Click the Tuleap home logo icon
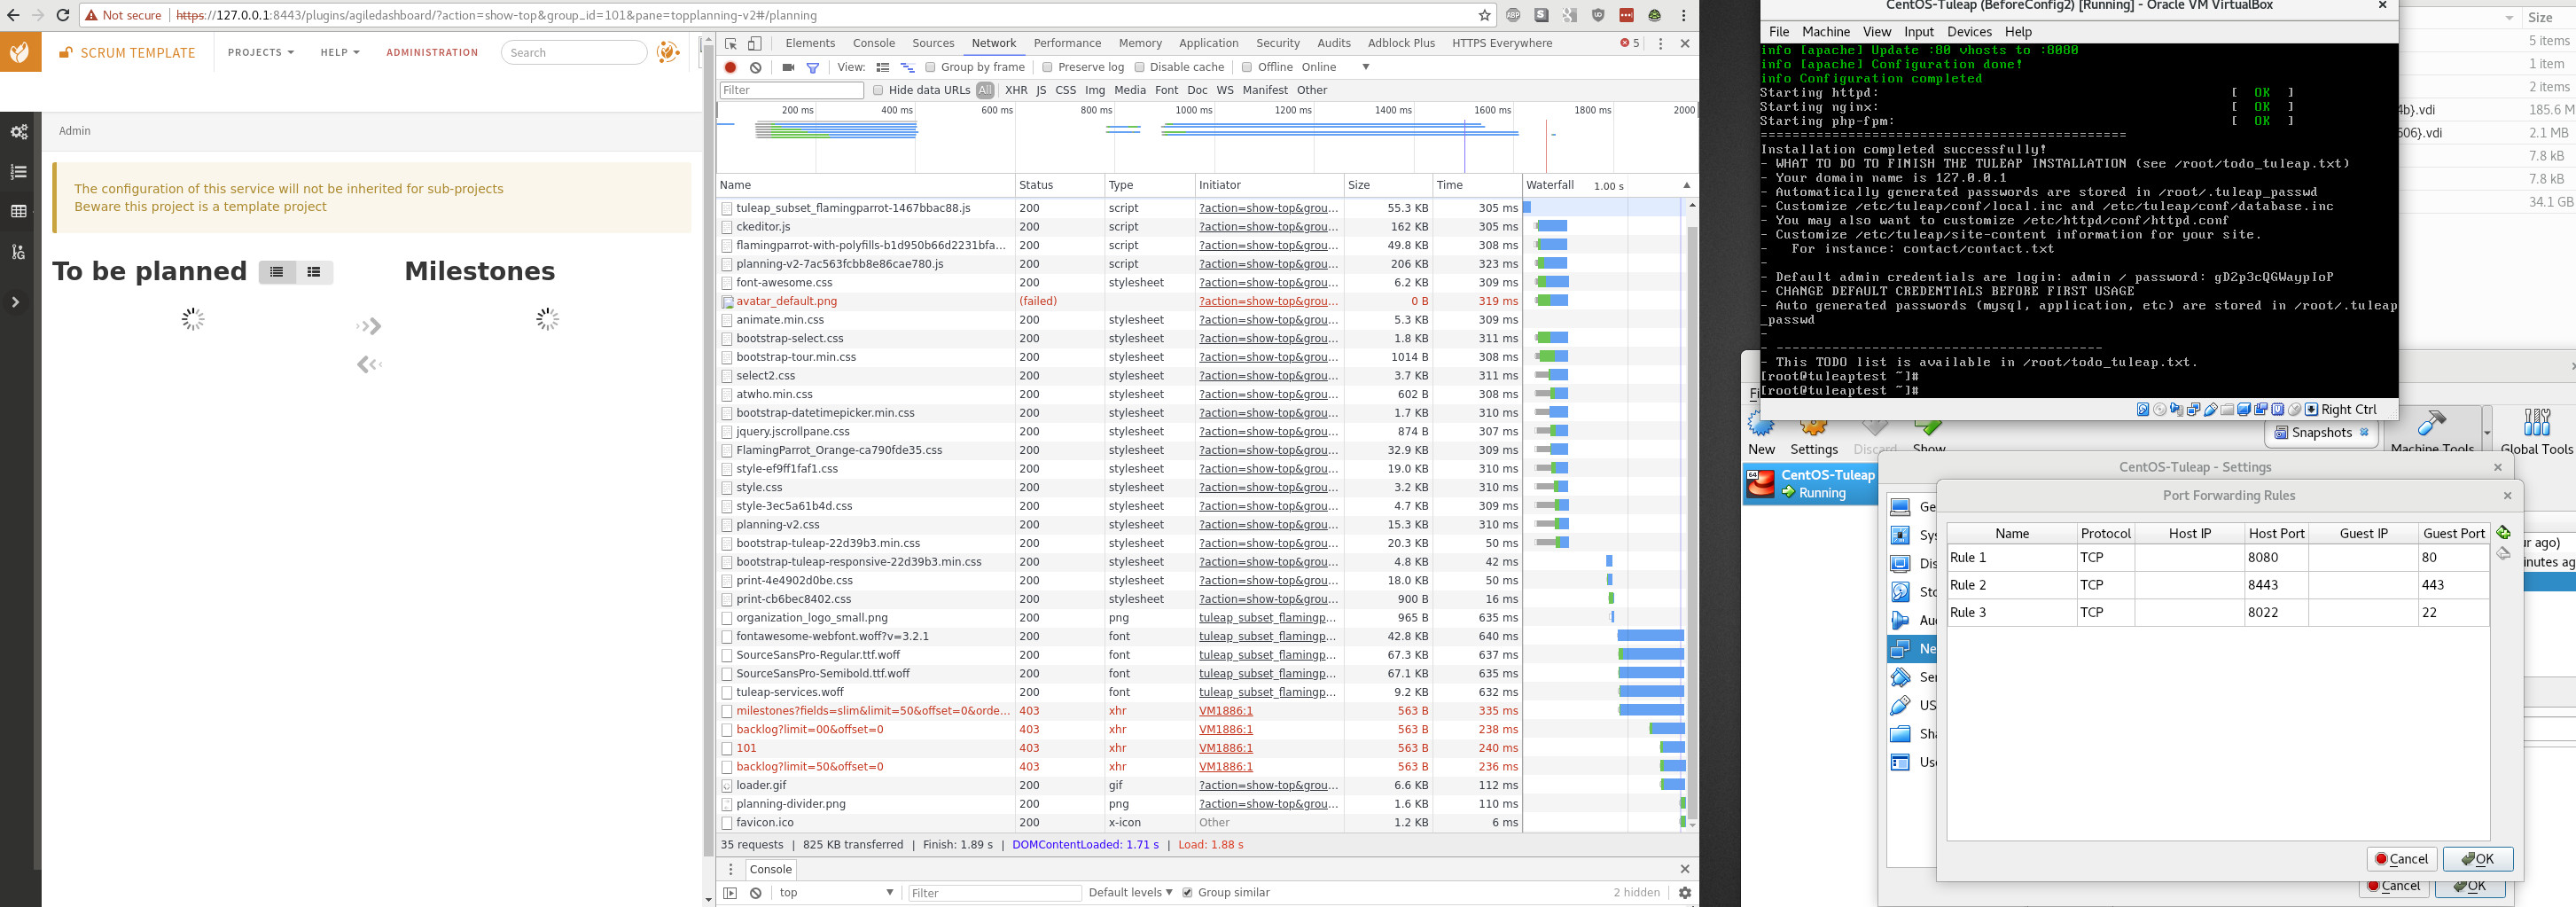 [x=20, y=52]
